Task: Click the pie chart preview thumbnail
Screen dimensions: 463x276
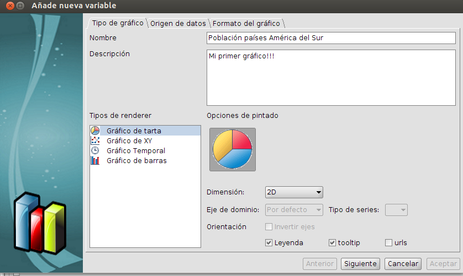Action: pyautogui.click(x=232, y=149)
